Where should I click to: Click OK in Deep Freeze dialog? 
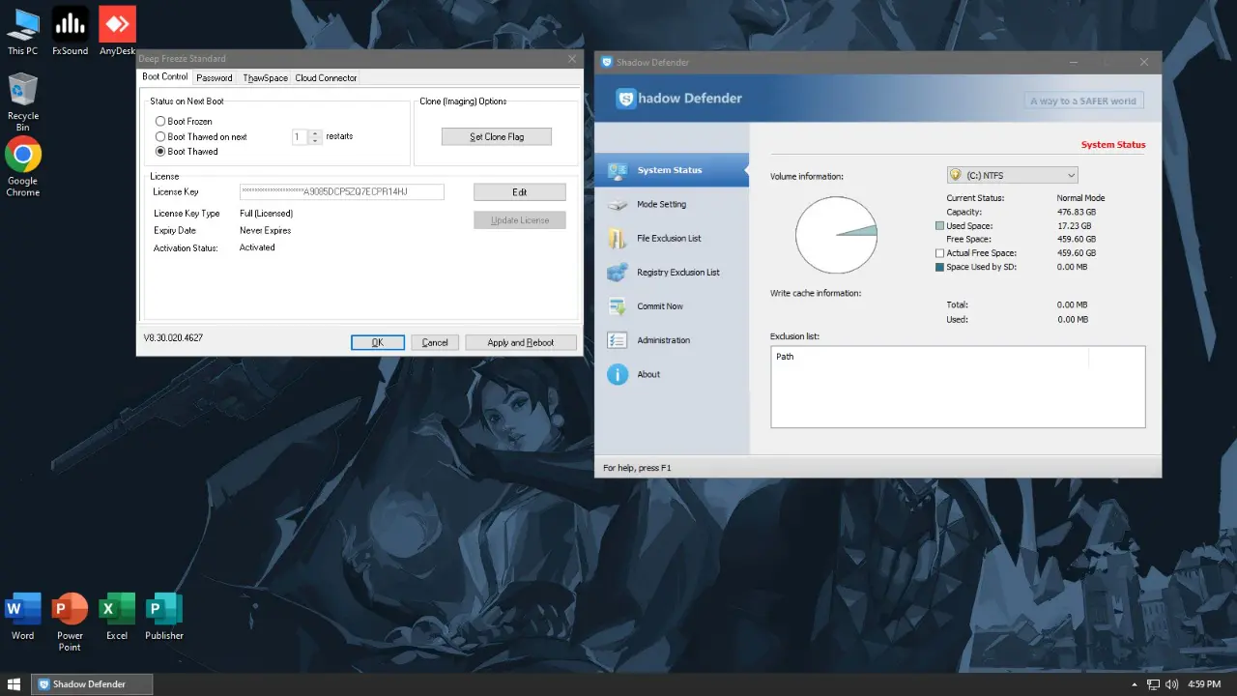point(377,342)
